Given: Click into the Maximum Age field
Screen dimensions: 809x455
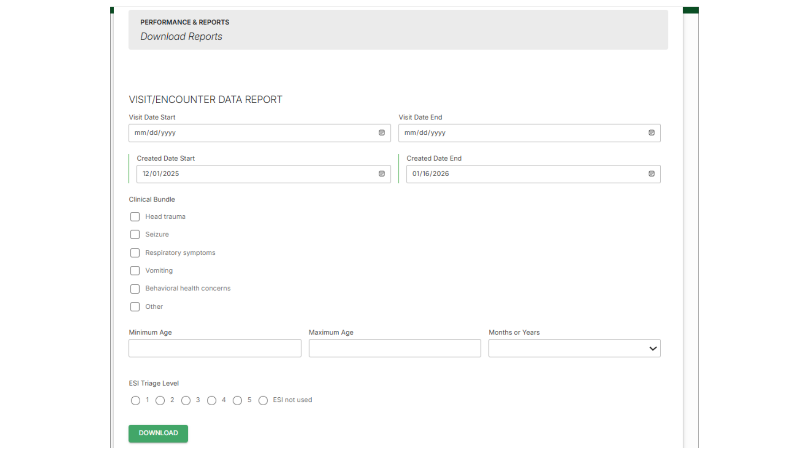Looking at the screenshot, I should coord(394,348).
